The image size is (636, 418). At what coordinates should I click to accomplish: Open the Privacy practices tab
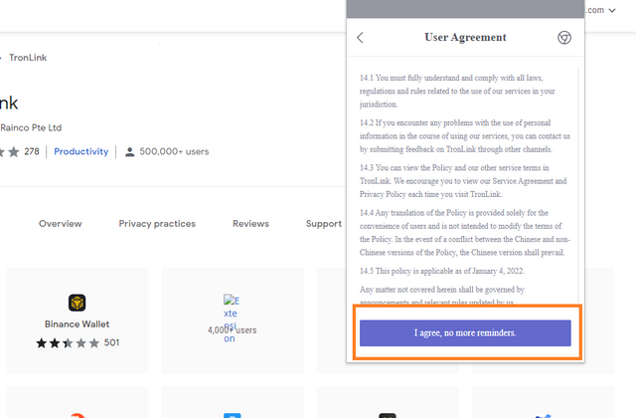pyautogui.click(x=157, y=224)
